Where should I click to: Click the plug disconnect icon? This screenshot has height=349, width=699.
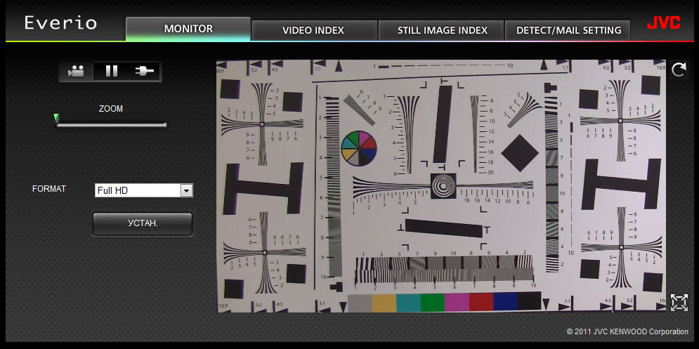[144, 72]
